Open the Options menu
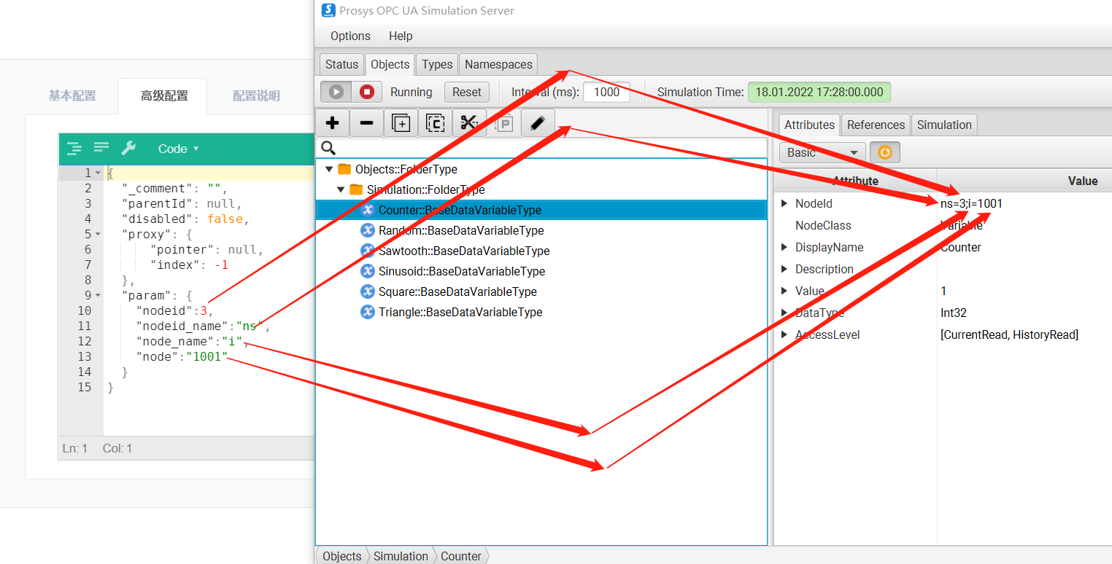 350,36
